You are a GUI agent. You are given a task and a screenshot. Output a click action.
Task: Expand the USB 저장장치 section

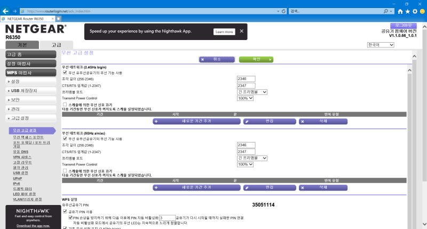(31, 91)
